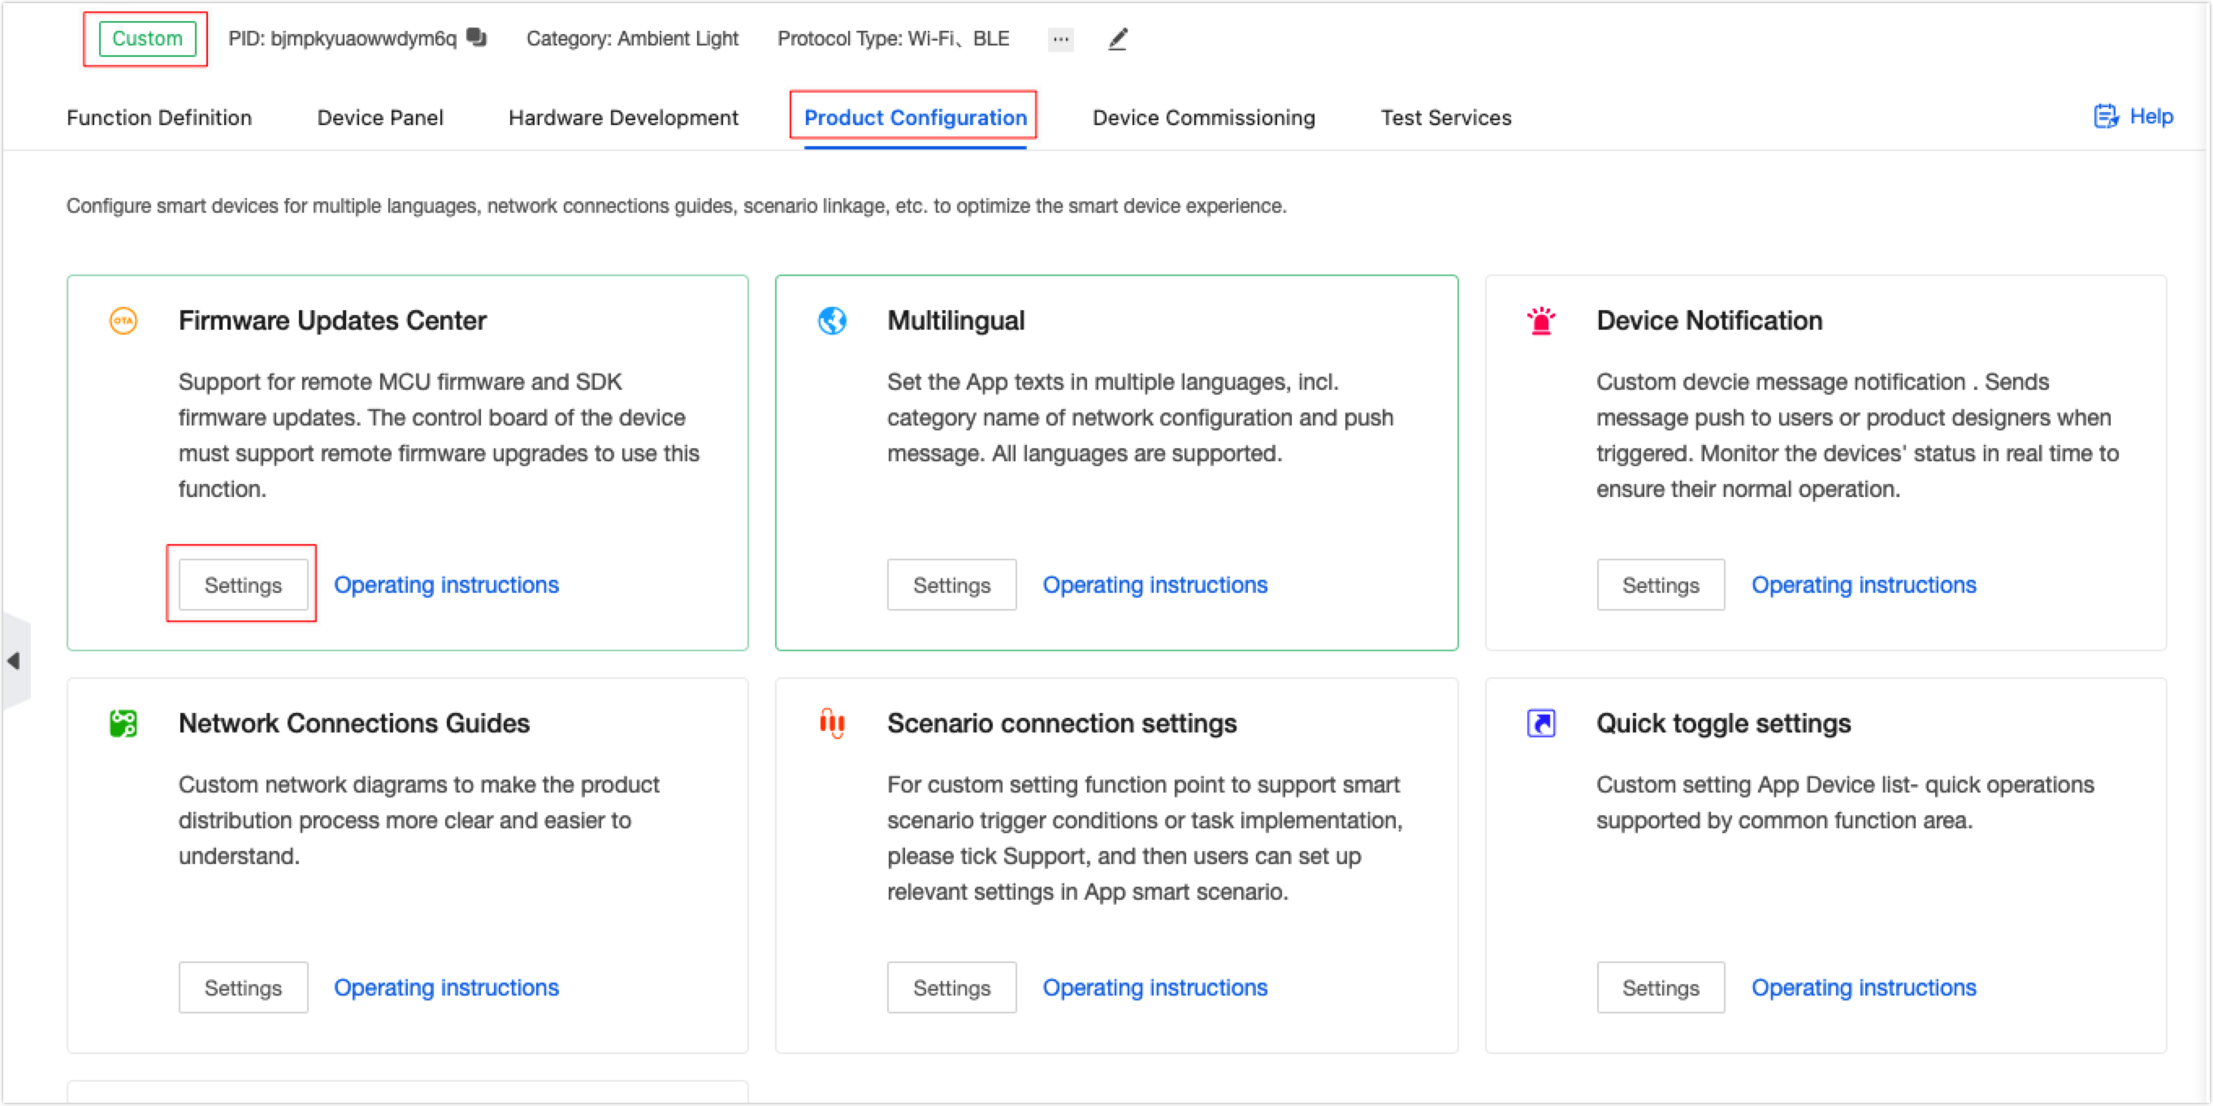Click the pencil edit icon
Screen dimensions: 2213x1106
[1118, 39]
